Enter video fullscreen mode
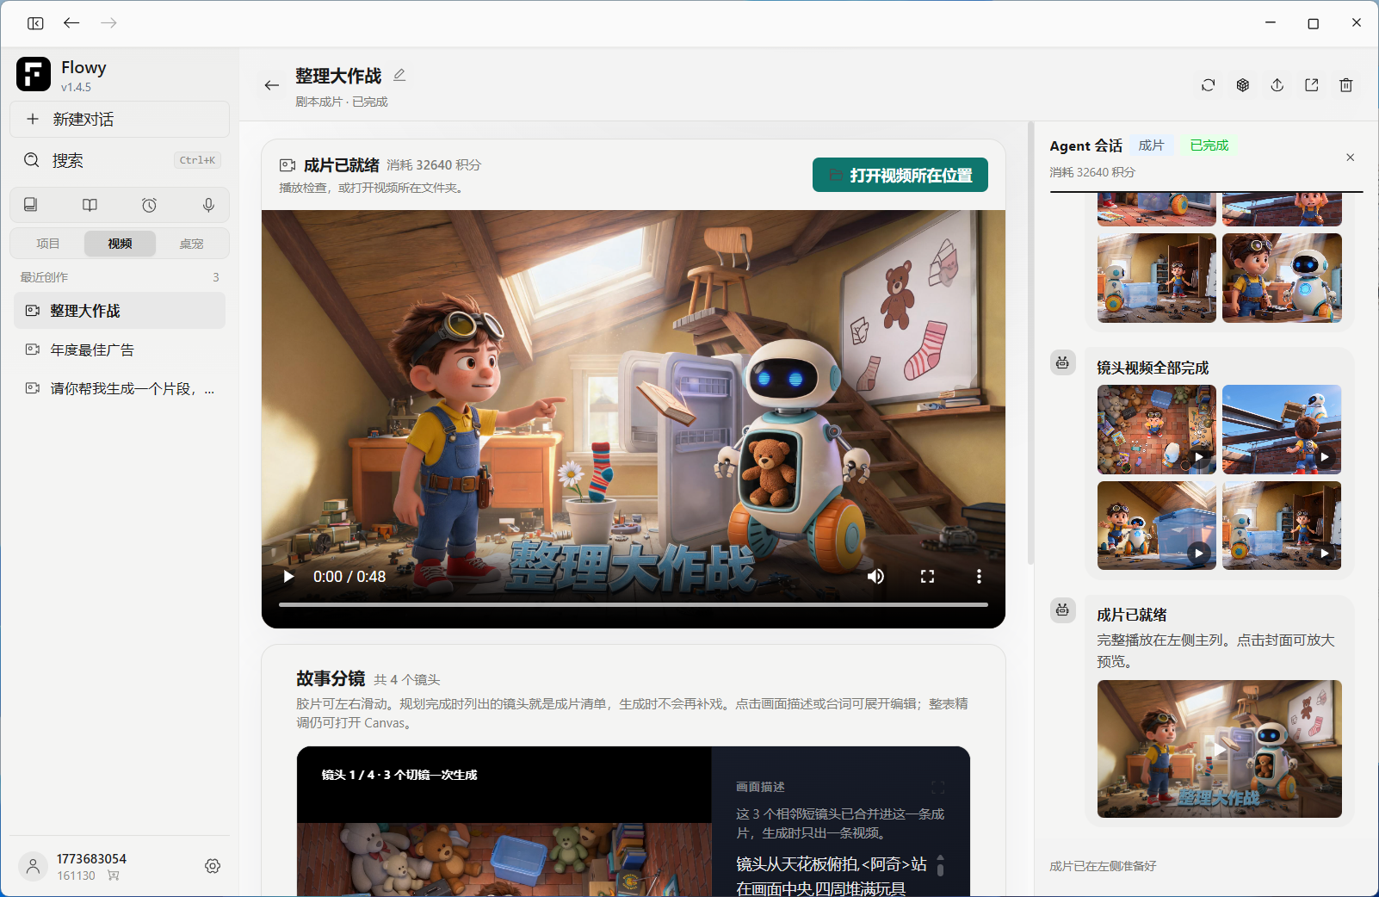This screenshot has height=897, width=1379. tap(927, 577)
